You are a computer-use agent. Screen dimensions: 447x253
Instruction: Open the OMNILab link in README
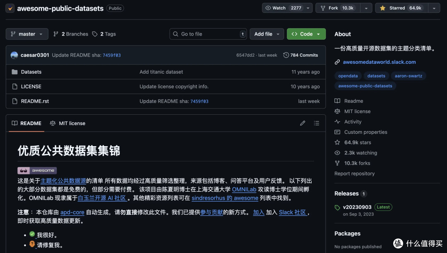pos(244,189)
